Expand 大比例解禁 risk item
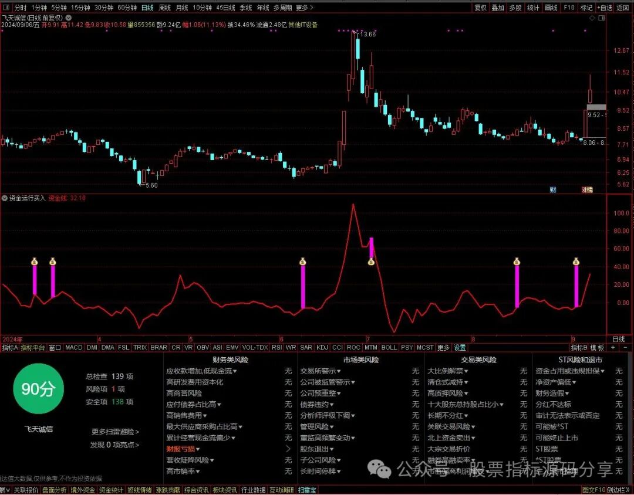Viewport: 634px width, 495px height. pyautogui.click(x=447, y=371)
